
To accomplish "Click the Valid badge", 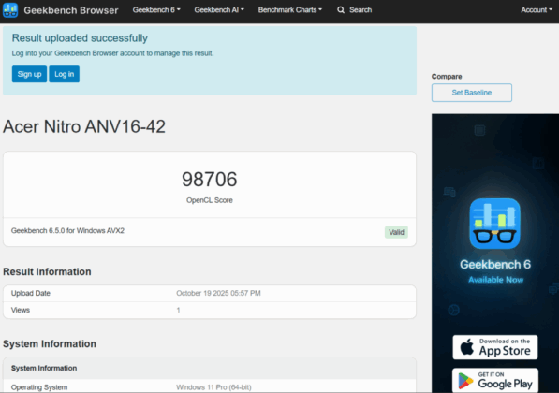I will pyautogui.click(x=396, y=232).
